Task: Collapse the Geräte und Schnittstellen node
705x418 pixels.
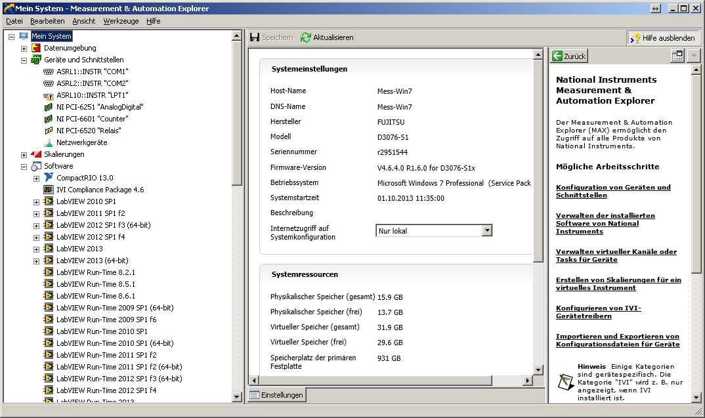Action: [x=24, y=60]
